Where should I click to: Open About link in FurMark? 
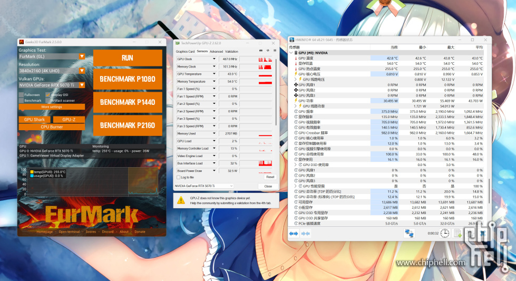[x=124, y=231]
